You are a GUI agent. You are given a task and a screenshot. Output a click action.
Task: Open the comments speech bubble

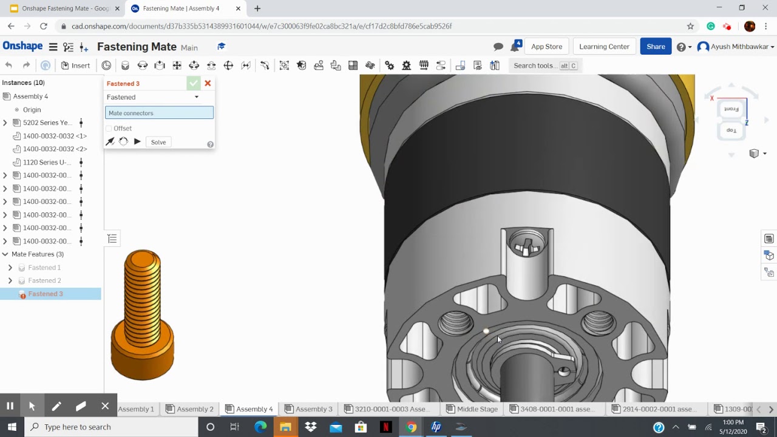[x=498, y=47]
